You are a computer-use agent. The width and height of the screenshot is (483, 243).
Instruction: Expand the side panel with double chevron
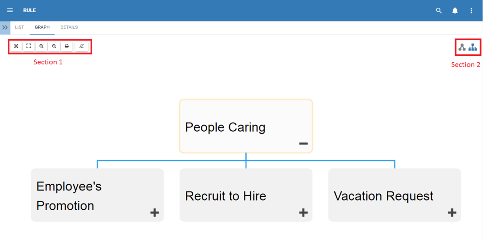(5, 27)
